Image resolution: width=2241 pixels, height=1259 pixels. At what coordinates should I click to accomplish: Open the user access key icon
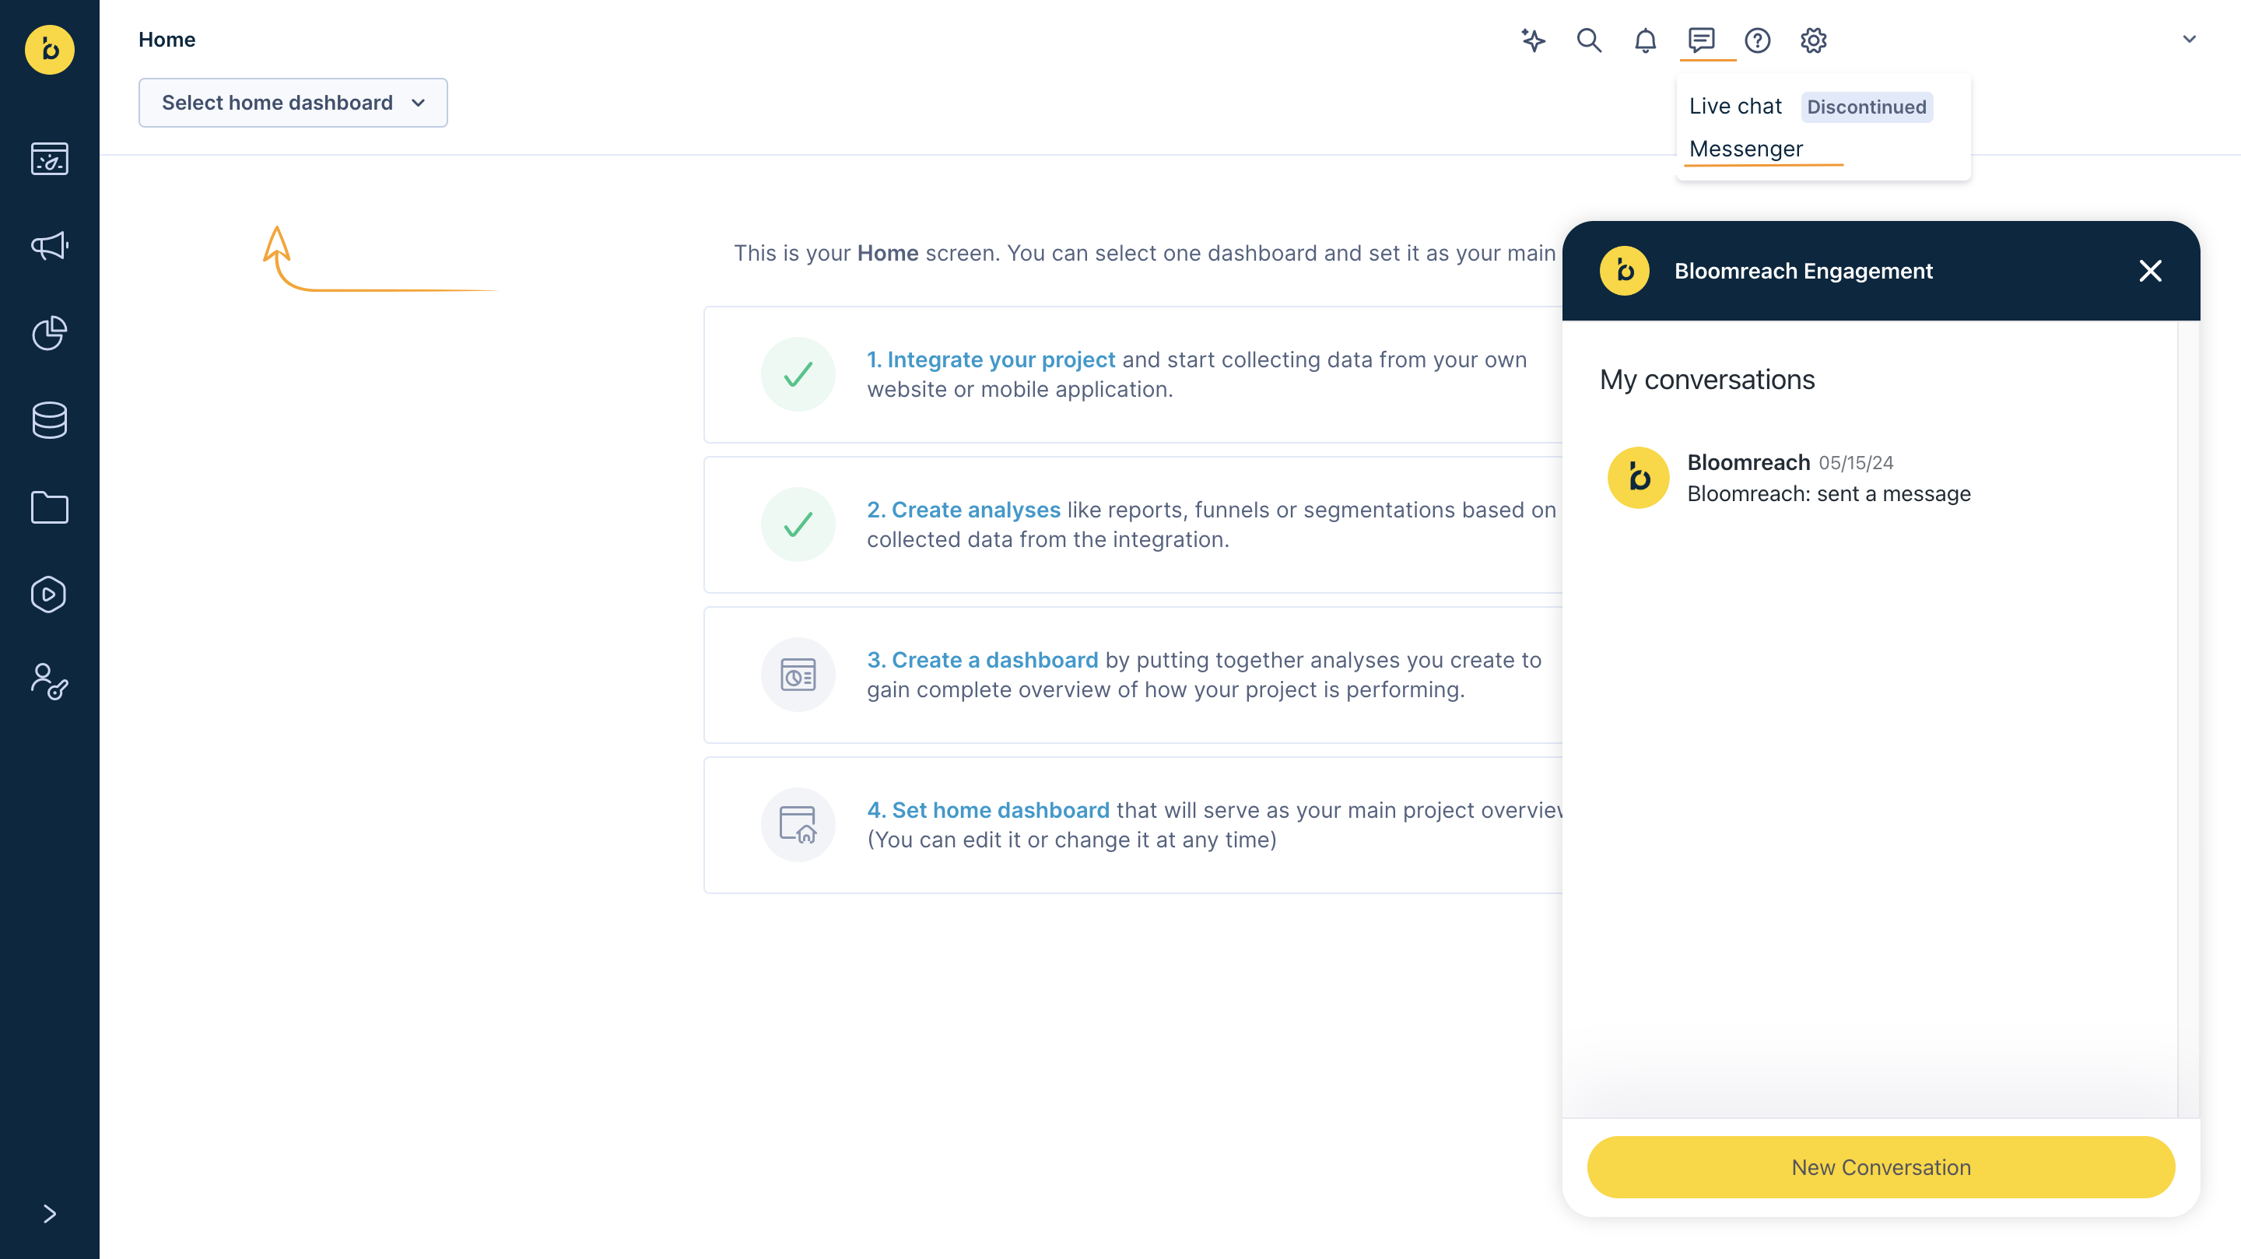pos(50,682)
